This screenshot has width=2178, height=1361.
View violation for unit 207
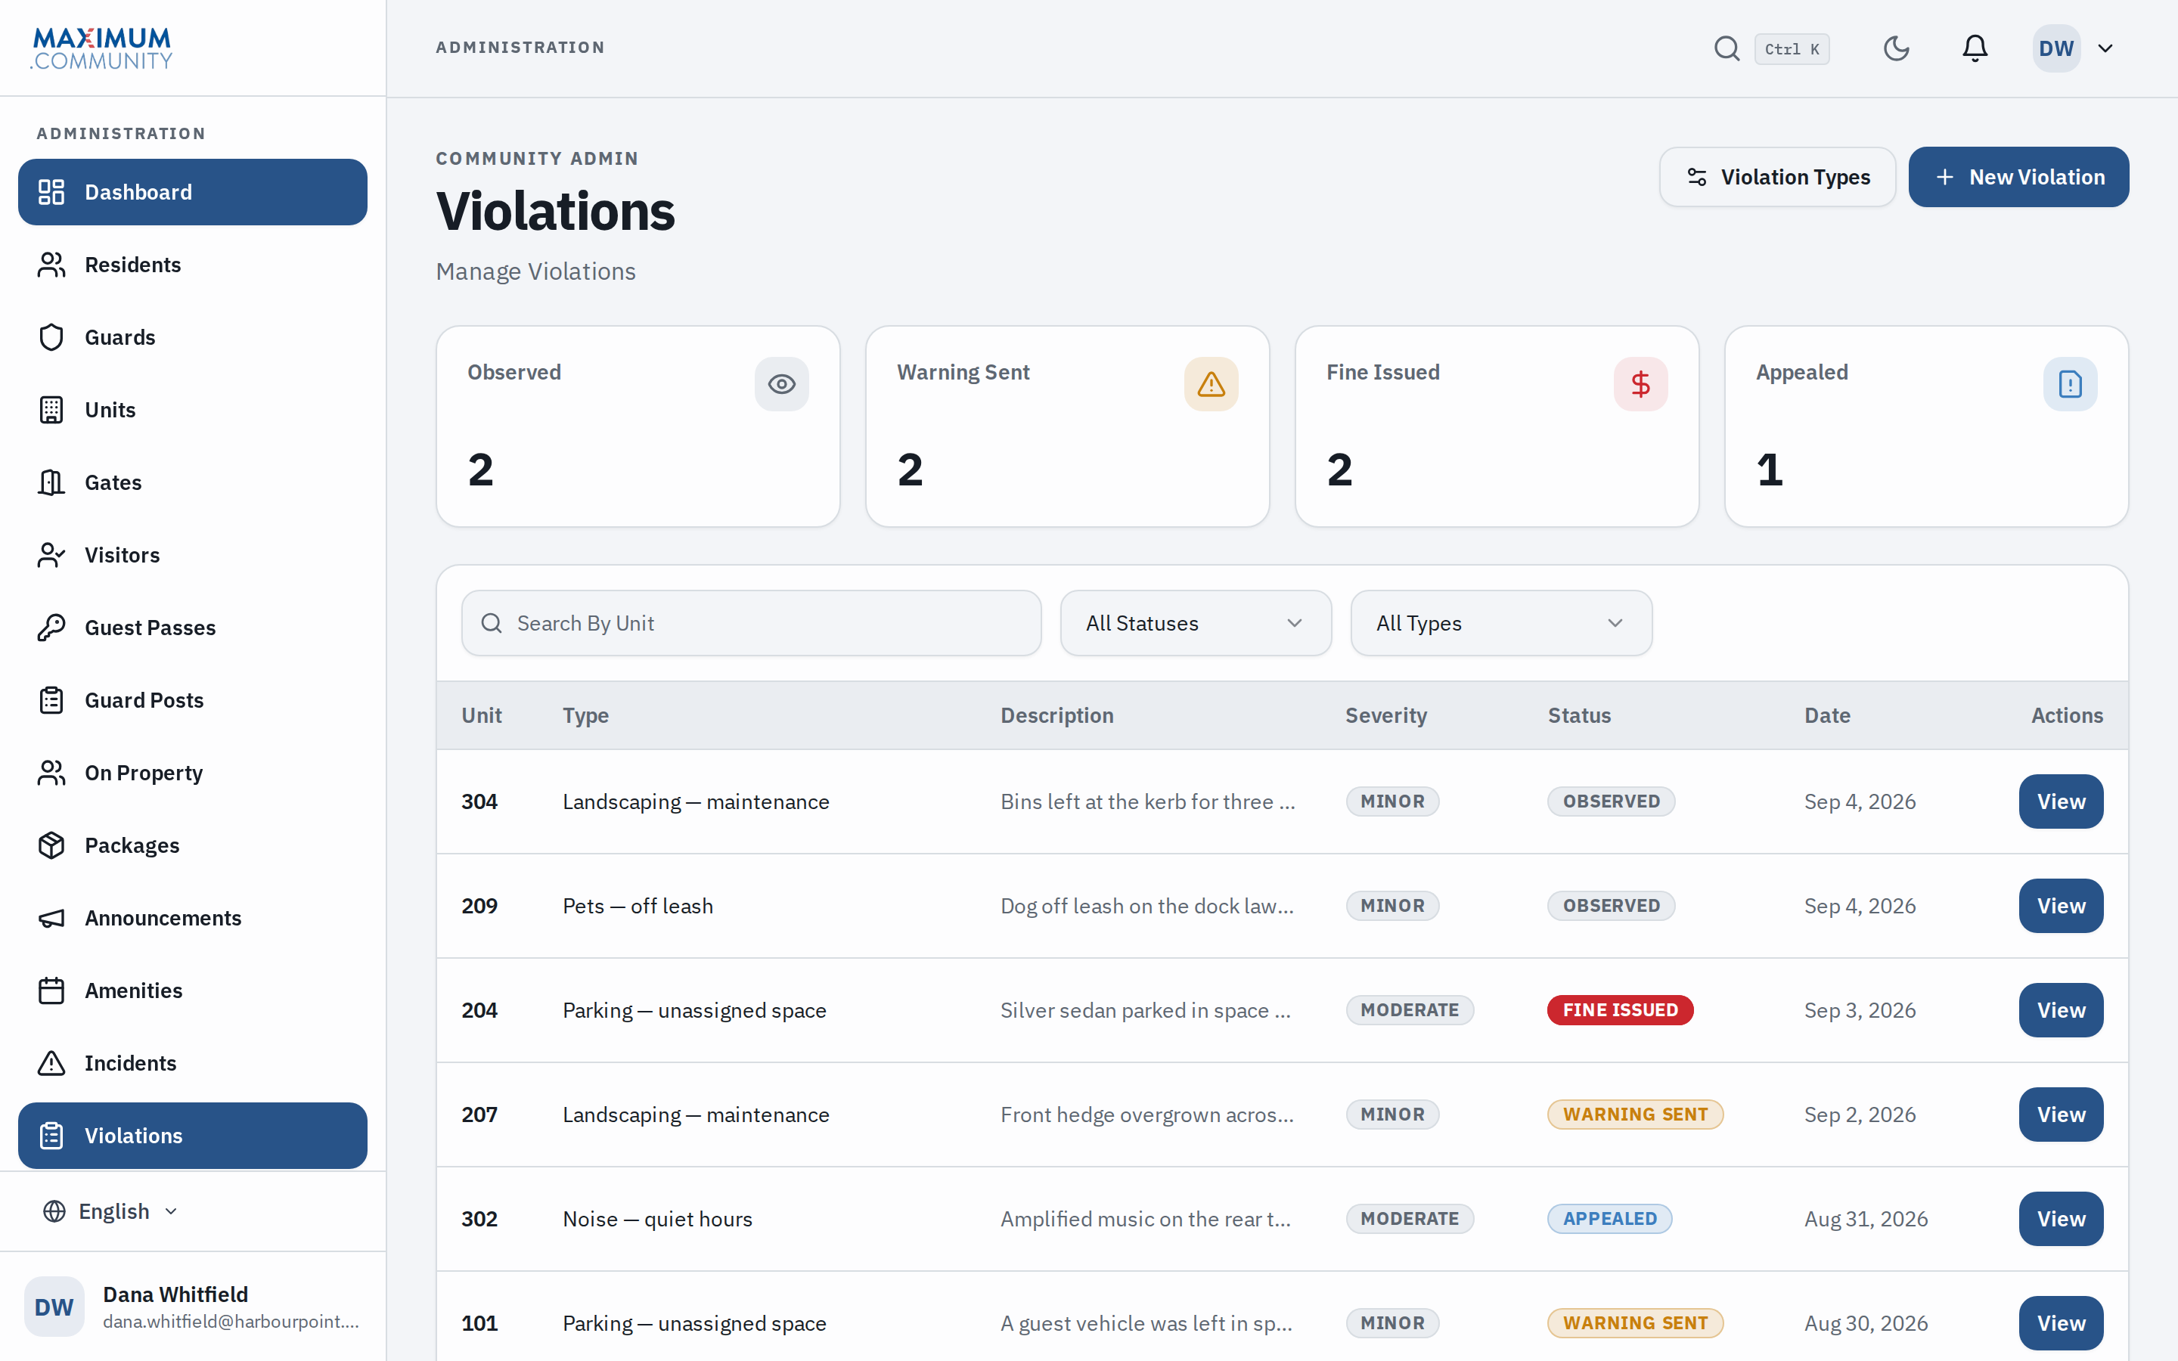point(2061,1115)
